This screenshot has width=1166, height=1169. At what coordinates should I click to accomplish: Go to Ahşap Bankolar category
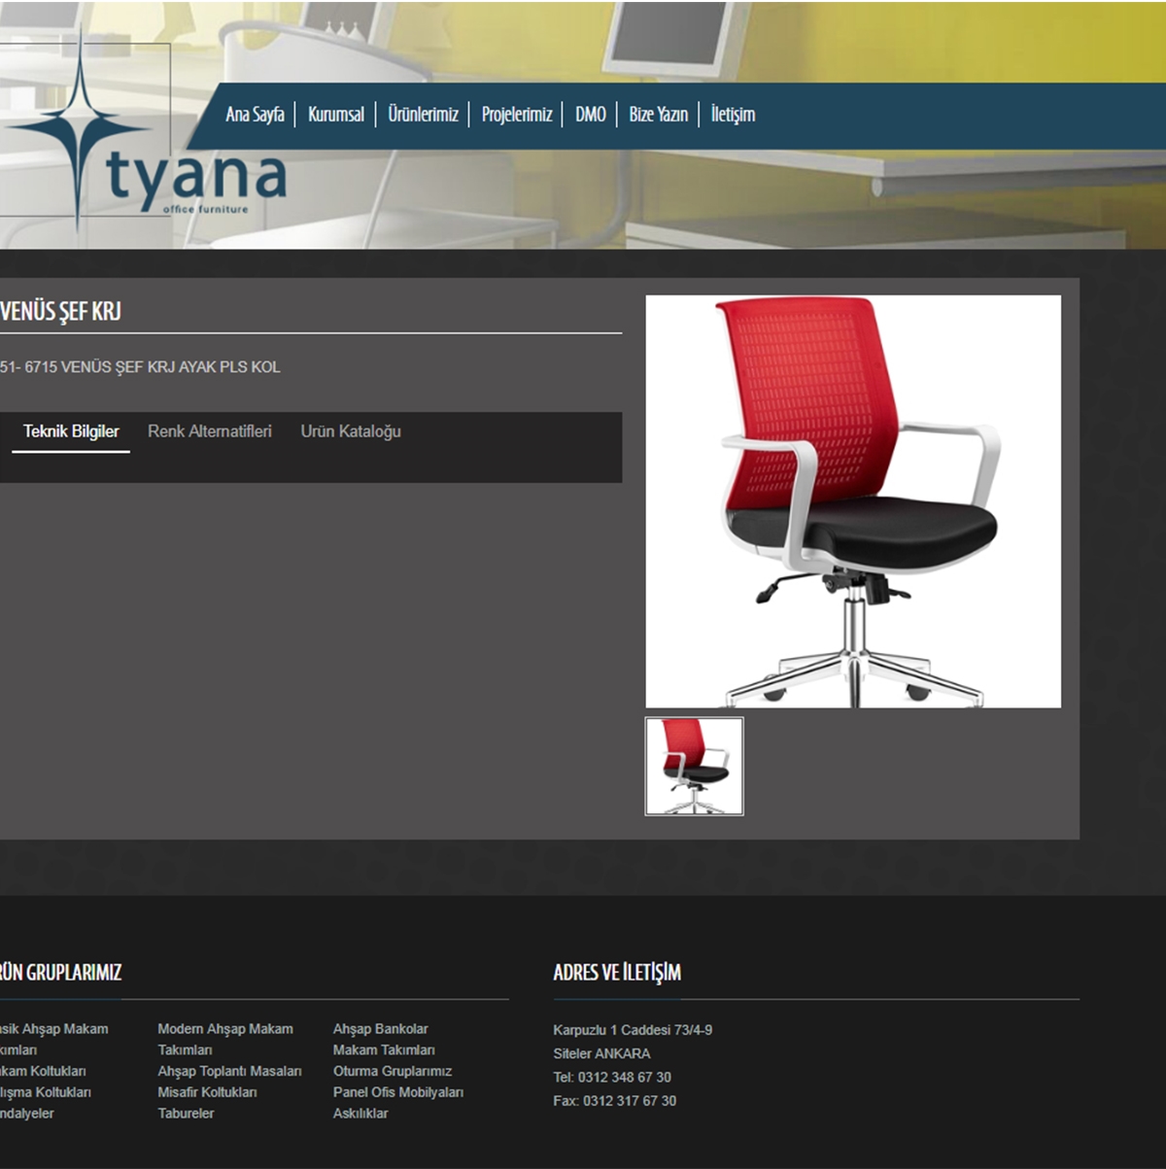380,1029
